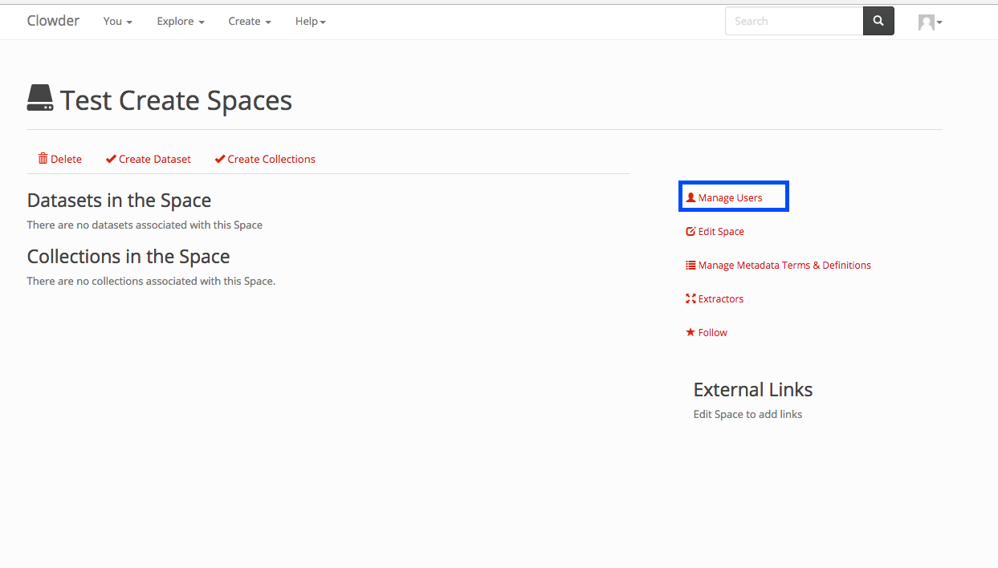This screenshot has width=998, height=568.
Task: Click the trash can icon for Delete
Action: (x=43, y=159)
